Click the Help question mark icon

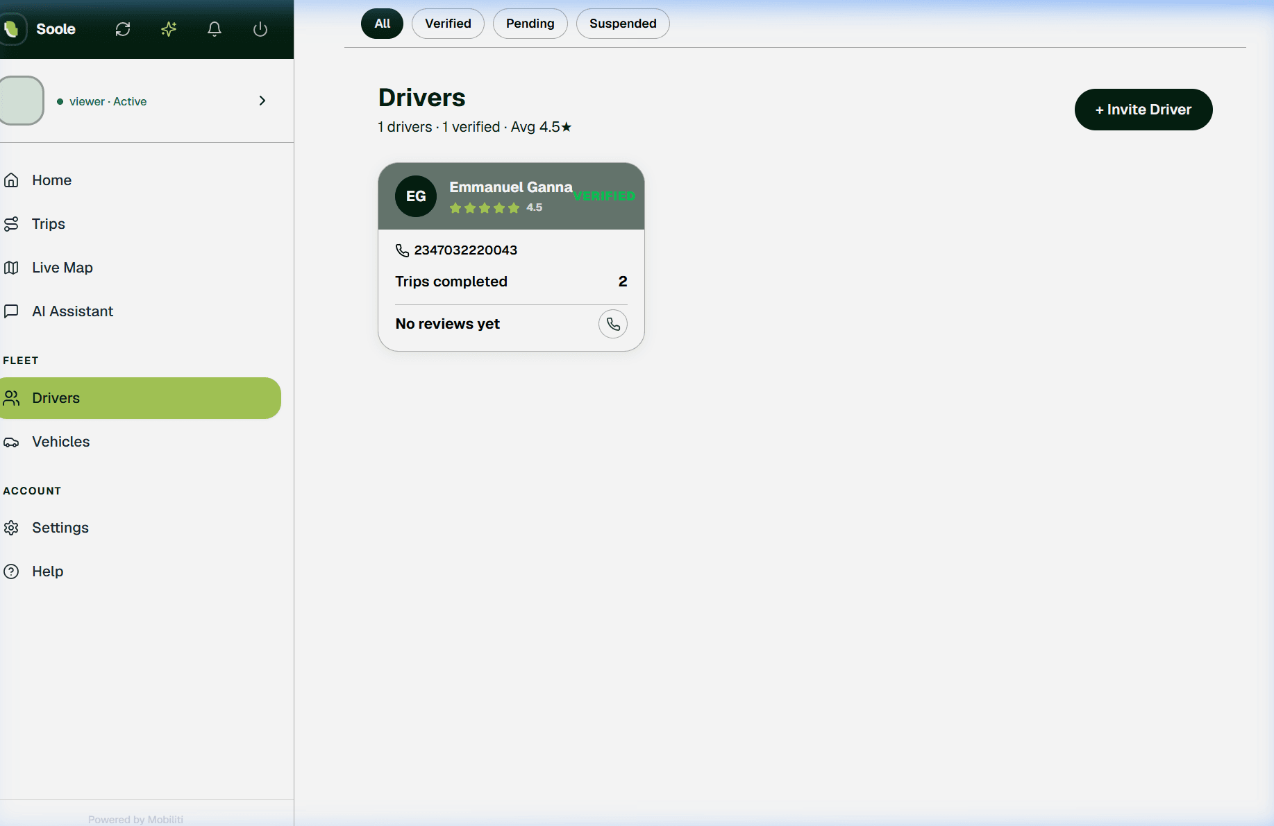coord(11,571)
